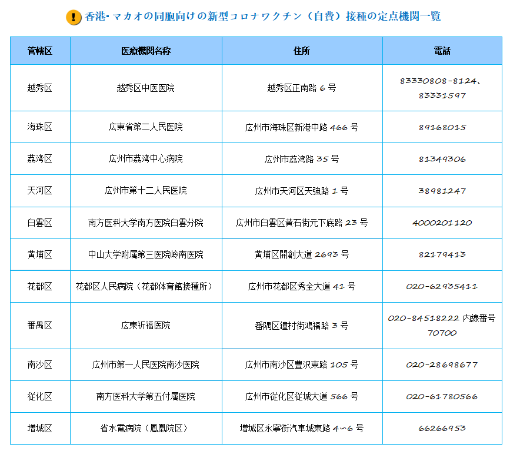Click address 広州市荔湾路 35 号
This screenshot has width=510, height=454.
(x=302, y=159)
